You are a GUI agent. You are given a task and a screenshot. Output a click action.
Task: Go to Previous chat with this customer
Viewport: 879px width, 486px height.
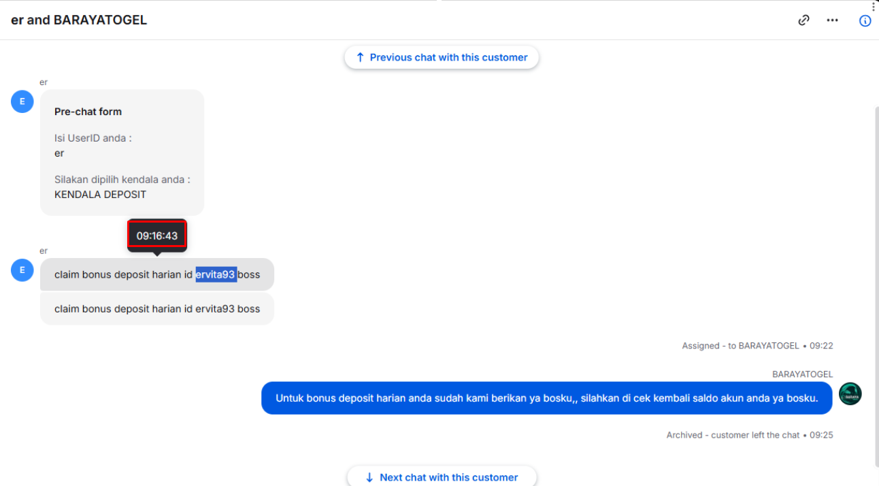[442, 57]
